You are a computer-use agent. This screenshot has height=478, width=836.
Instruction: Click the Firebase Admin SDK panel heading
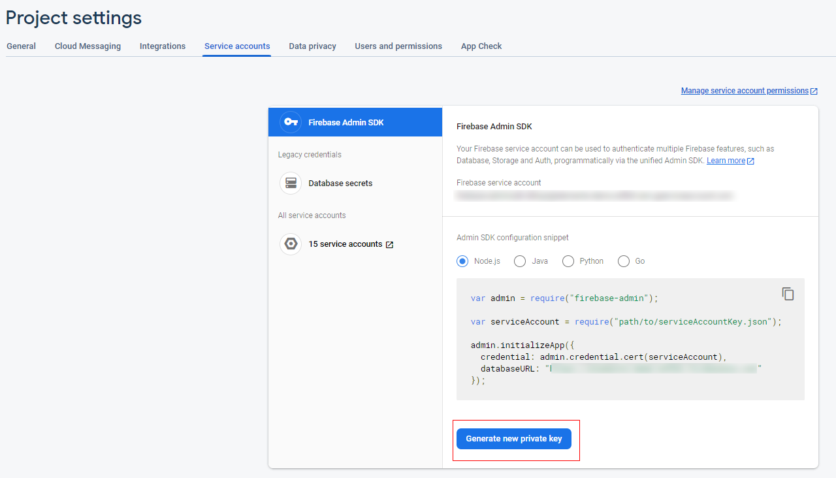[x=494, y=127]
